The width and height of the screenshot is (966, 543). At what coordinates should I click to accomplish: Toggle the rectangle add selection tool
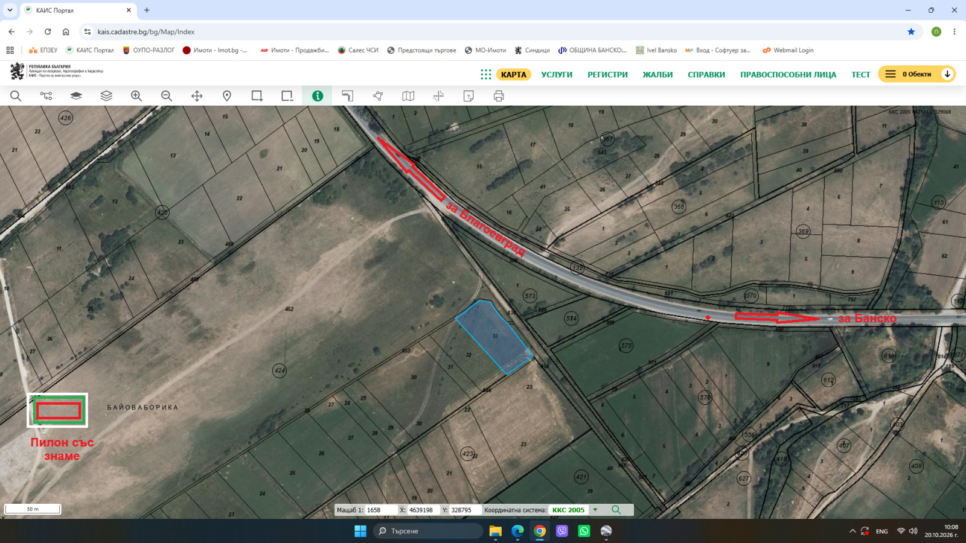pyautogui.click(x=257, y=96)
